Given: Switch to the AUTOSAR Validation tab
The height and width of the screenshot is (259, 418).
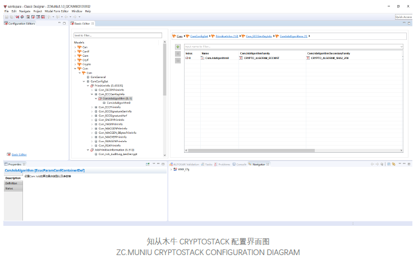Looking at the screenshot, I should point(184,164).
